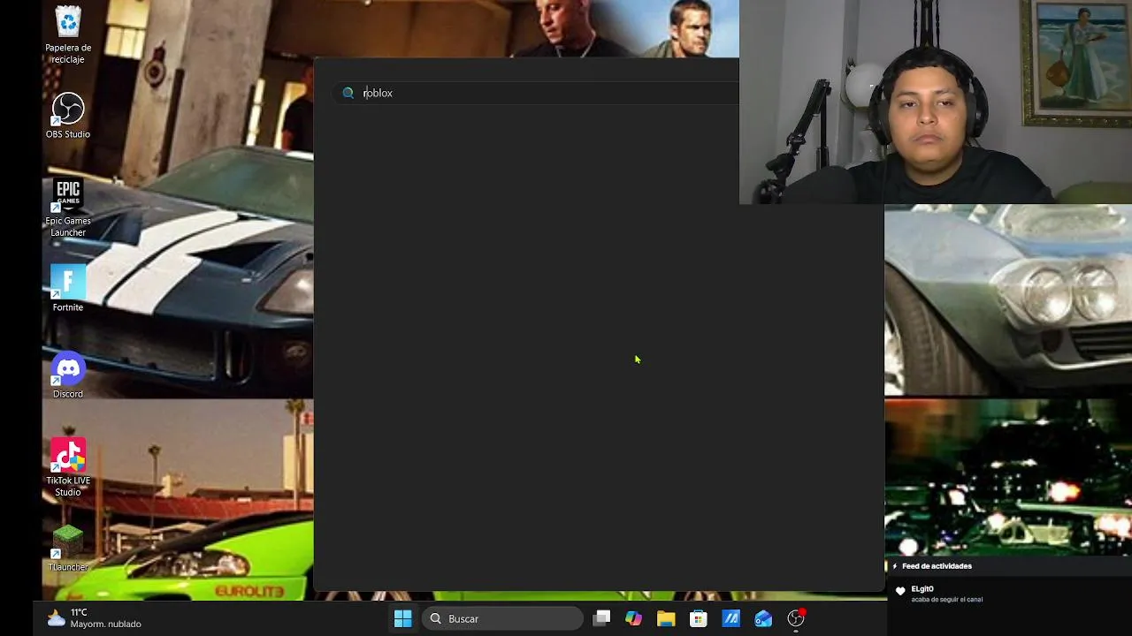Open the Outlook mail app in the taskbar
Image resolution: width=1132 pixels, height=636 pixels.
point(763,618)
